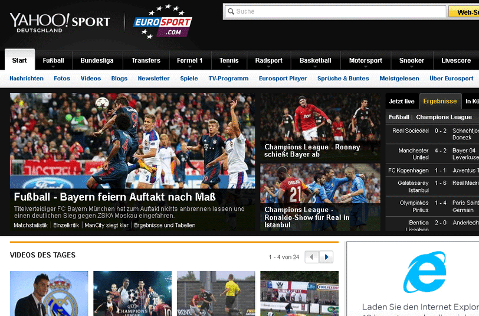479x316 pixels.
Task: Click the Internet Explorer logo in advertisement
Action: (425, 272)
